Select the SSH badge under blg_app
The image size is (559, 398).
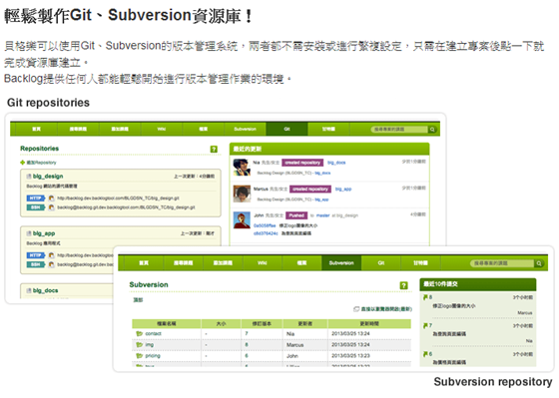[36, 264]
